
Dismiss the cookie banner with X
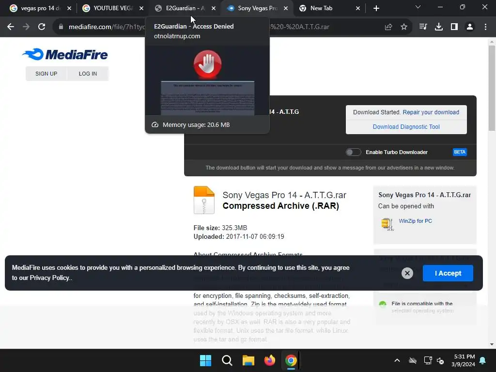[x=407, y=273]
